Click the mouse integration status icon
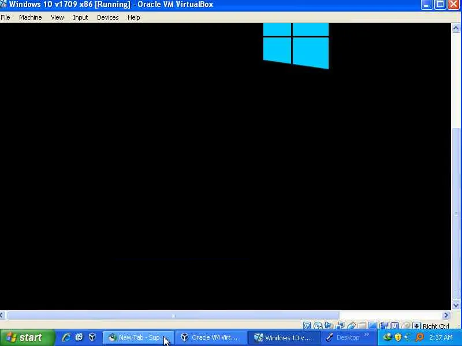 (x=407, y=325)
